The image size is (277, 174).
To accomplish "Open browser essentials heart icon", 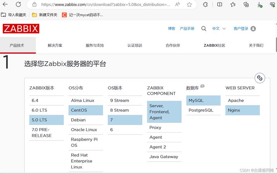I will [272, 5].
